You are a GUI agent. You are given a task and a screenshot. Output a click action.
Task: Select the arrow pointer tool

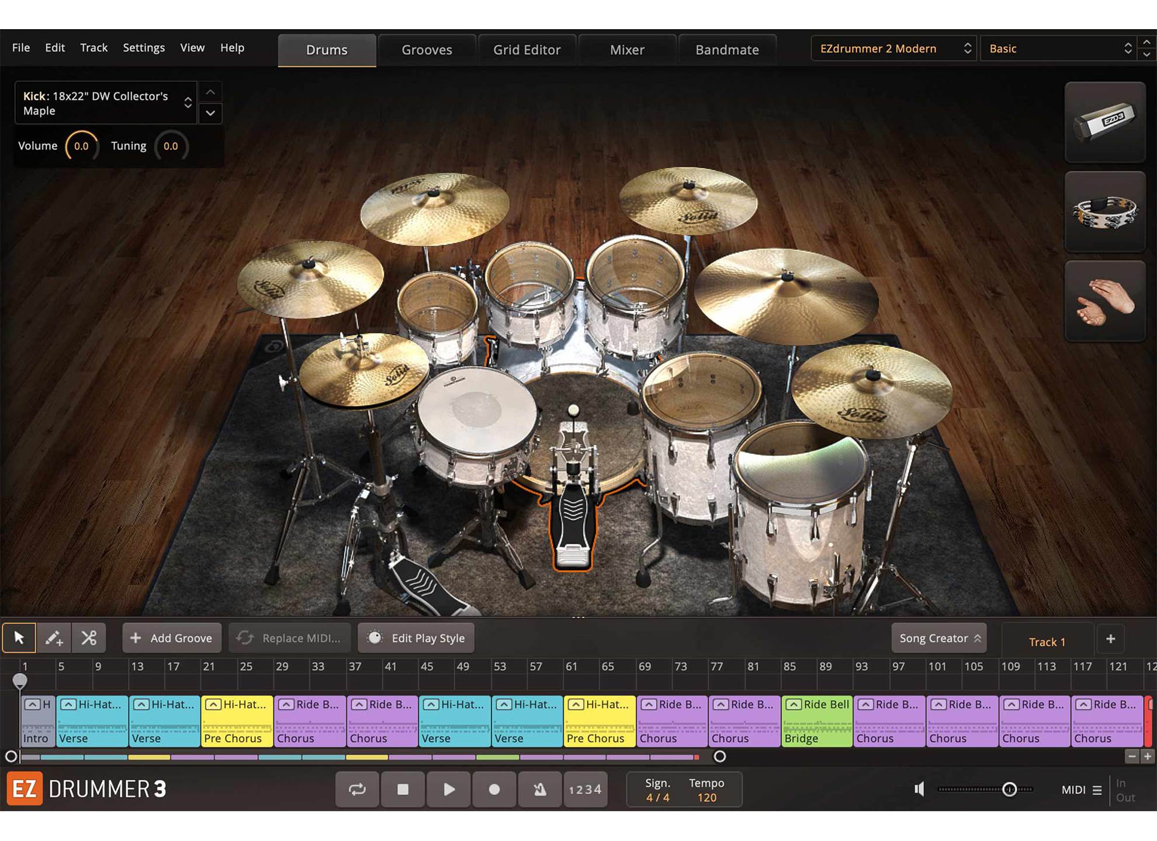[19, 638]
